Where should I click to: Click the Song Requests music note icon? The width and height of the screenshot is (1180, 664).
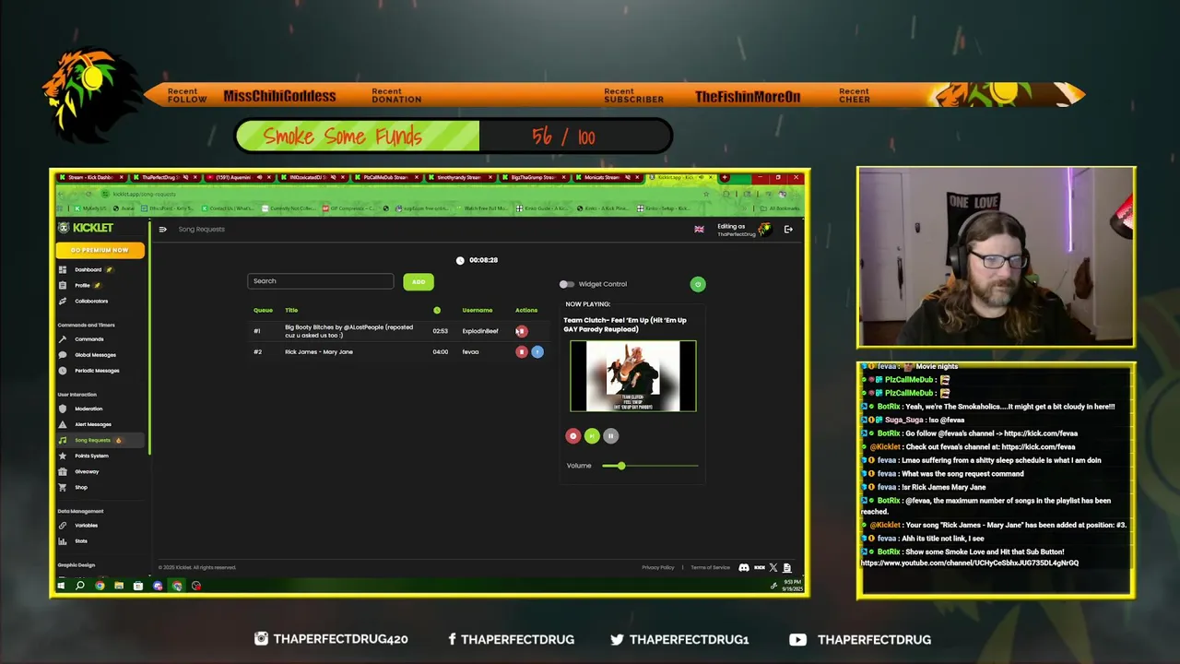[63, 440]
